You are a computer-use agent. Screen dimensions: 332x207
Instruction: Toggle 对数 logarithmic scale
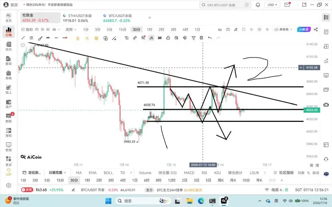pos(301,173)
